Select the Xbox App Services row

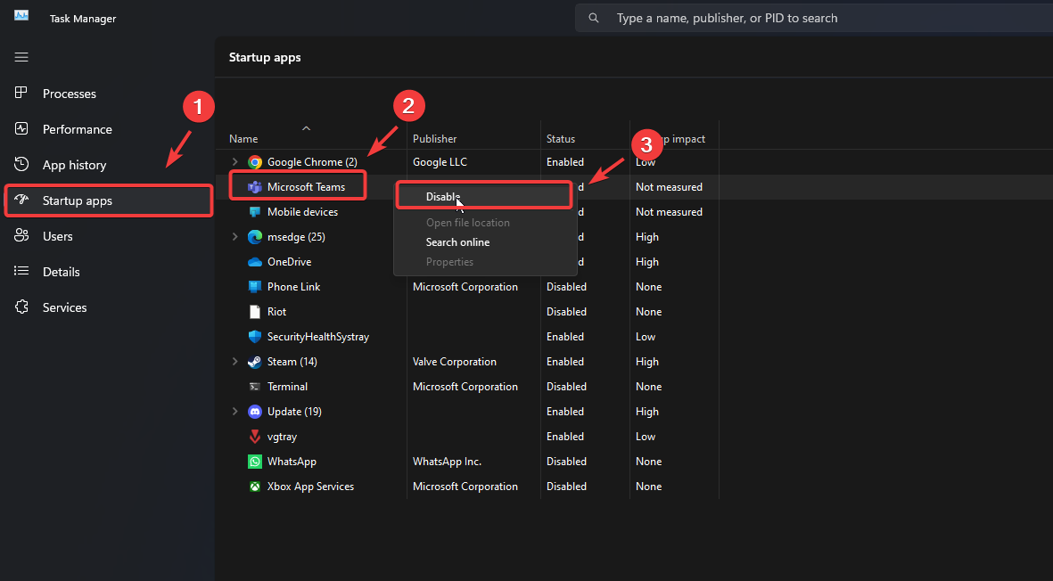click(x=310, y=487)
